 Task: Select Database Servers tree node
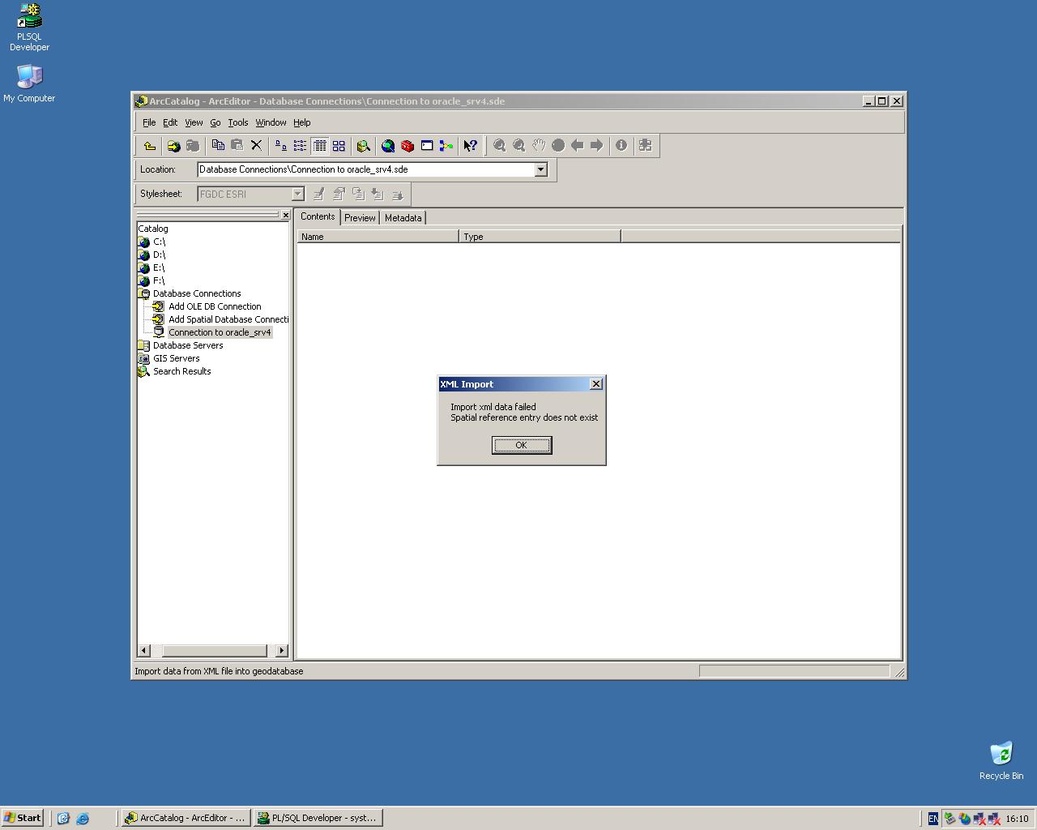click(188, 345)
